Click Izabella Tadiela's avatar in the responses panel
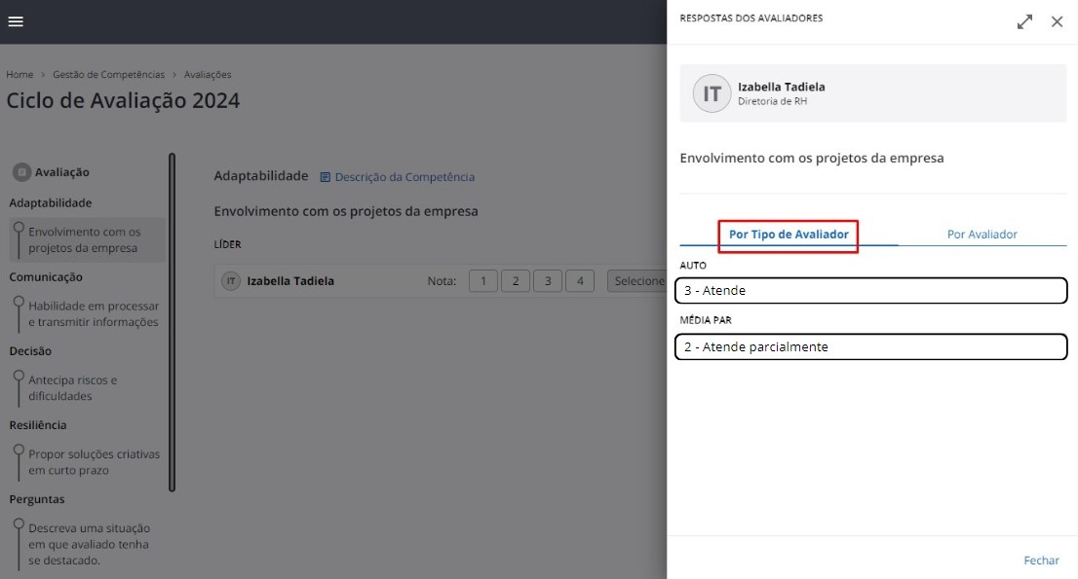This screenshot has width=1078, height=579. (x=712, y=93)
